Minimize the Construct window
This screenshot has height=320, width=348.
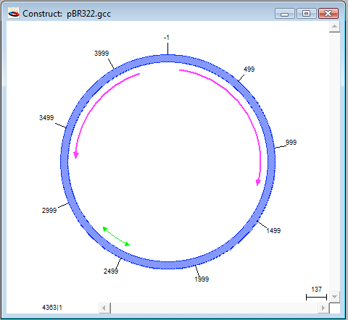285,14
